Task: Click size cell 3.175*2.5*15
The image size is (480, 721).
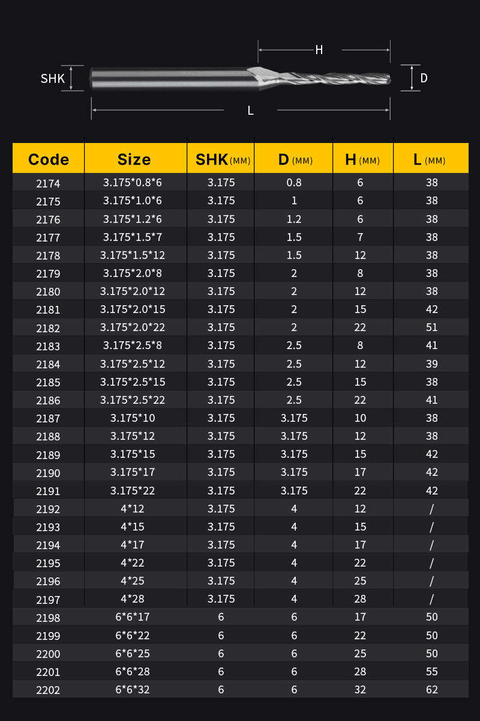Action: pyautogui.click(x=133, y=382)
